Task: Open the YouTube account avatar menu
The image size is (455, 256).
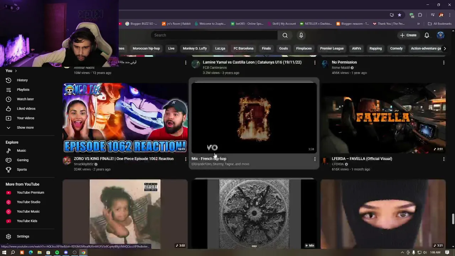Action: point(440,35)
